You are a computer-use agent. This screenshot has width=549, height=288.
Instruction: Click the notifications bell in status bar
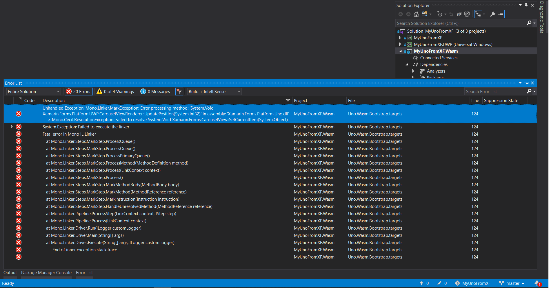click(537, 283)
